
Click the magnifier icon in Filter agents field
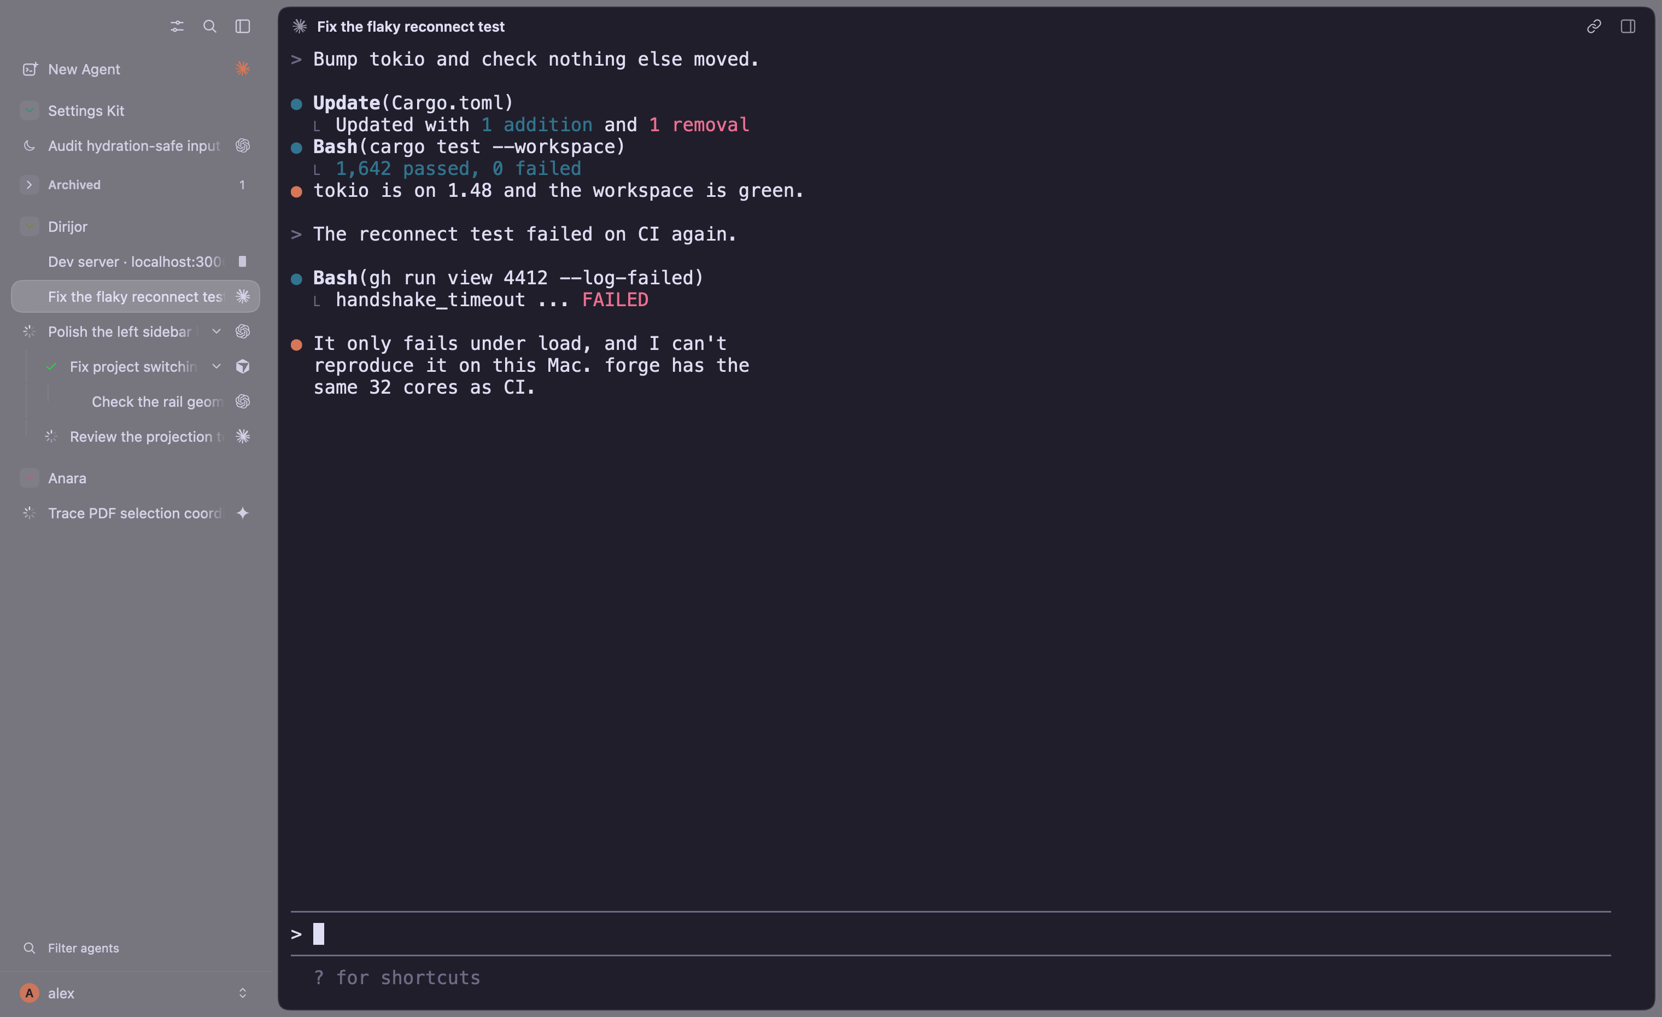tap(30, 948)
